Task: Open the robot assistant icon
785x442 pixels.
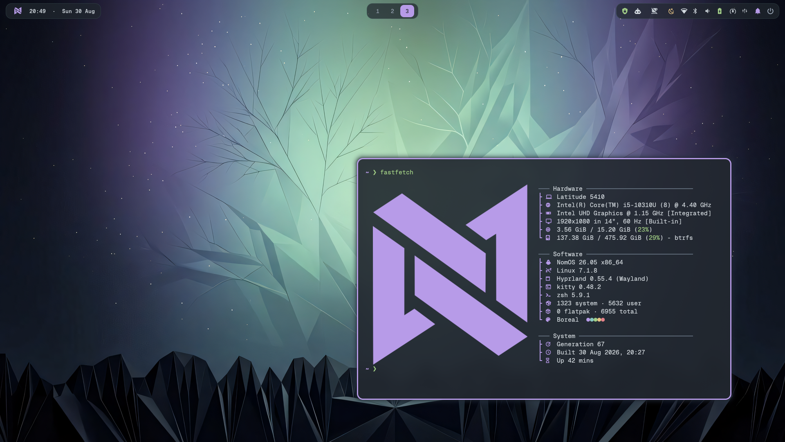Action: (x=638, y=11)
